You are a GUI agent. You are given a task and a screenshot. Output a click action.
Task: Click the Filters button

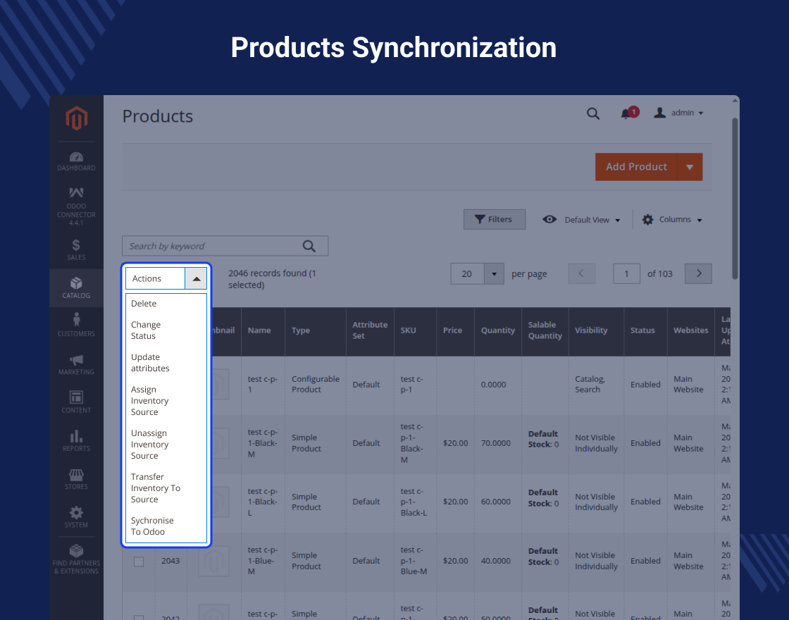[x=494, y=219]
